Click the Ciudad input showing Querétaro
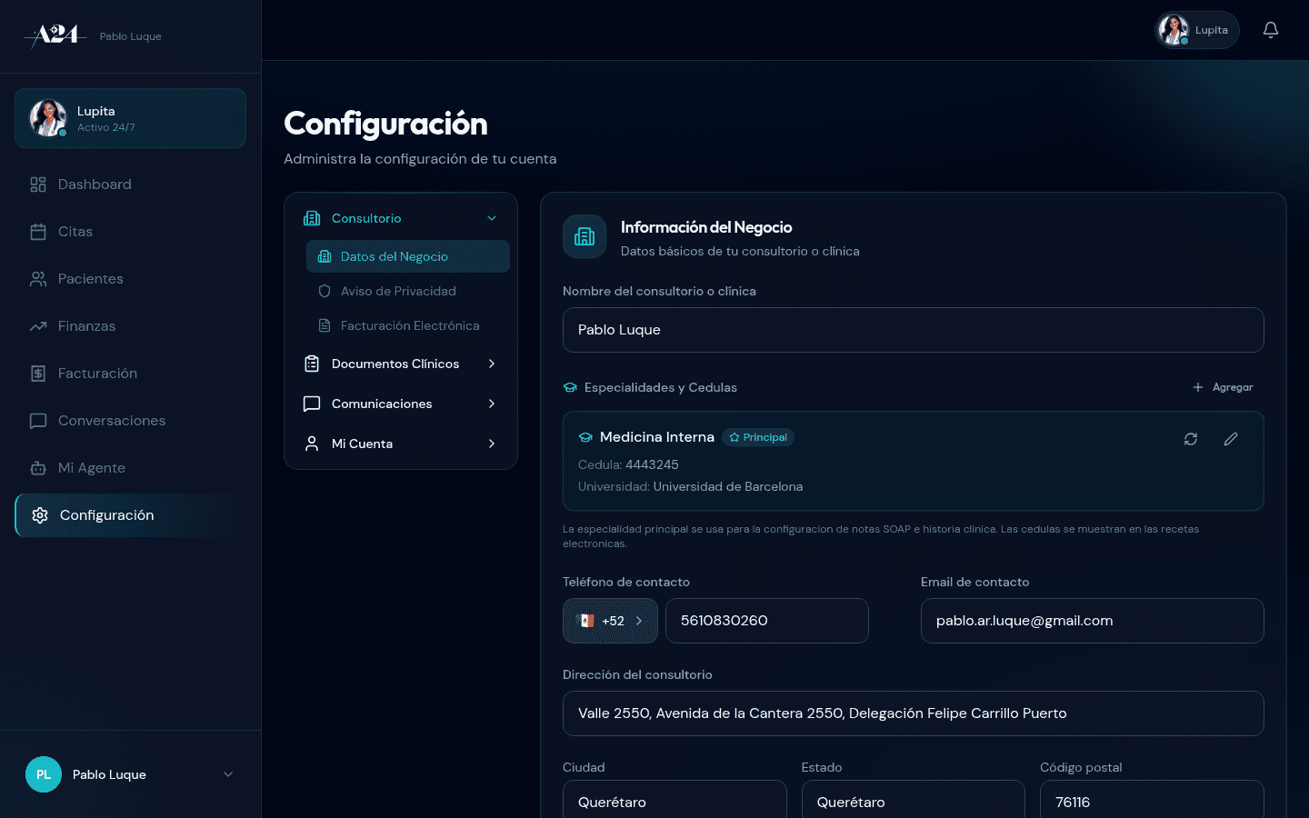Viewport: 1309px width, 818px height. (x=674, y=802)
